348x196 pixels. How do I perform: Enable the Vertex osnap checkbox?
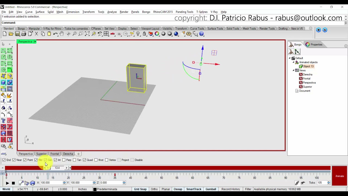(x=107, y=160)
